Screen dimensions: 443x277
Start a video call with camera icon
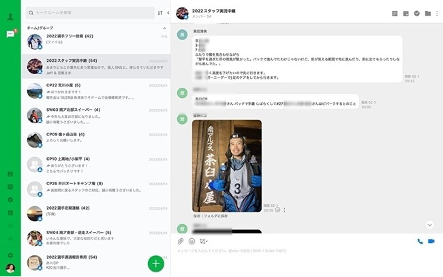[x=431, y=241]
